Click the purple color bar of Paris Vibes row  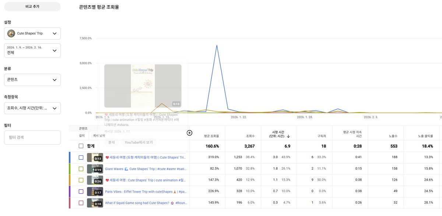(x=70, y=191)
